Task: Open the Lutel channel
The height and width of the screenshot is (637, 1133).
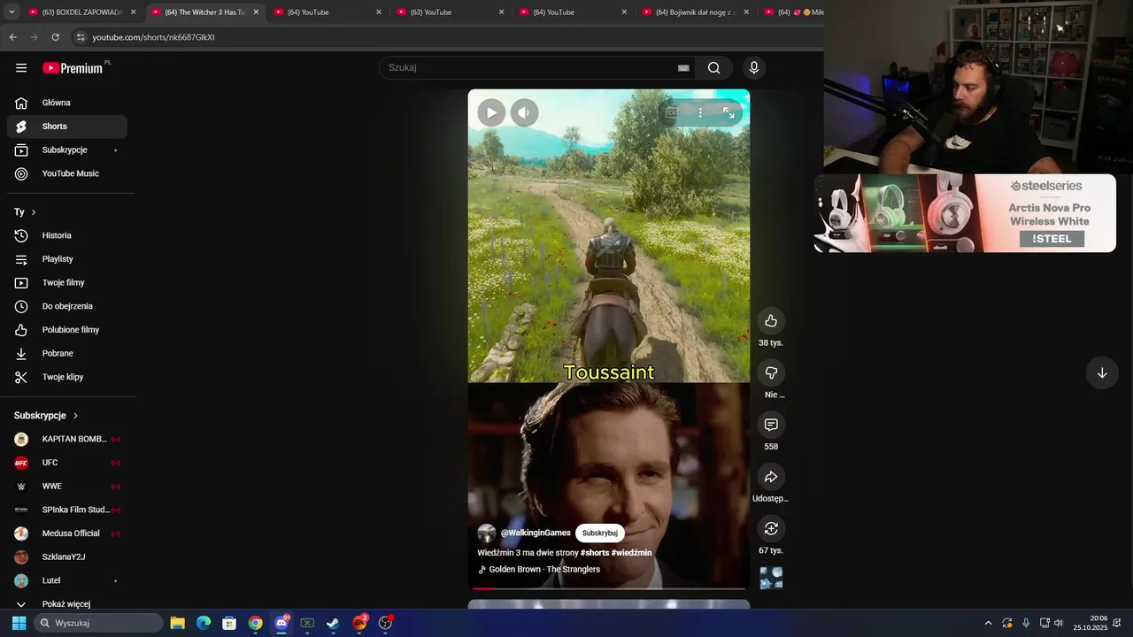Action: 67,580
